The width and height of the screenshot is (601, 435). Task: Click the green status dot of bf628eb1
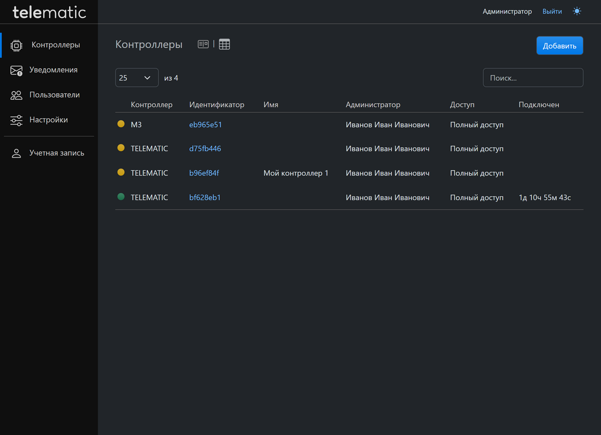pos(121,197)
